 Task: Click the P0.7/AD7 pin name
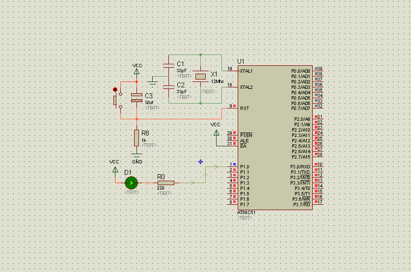(301, 108)
